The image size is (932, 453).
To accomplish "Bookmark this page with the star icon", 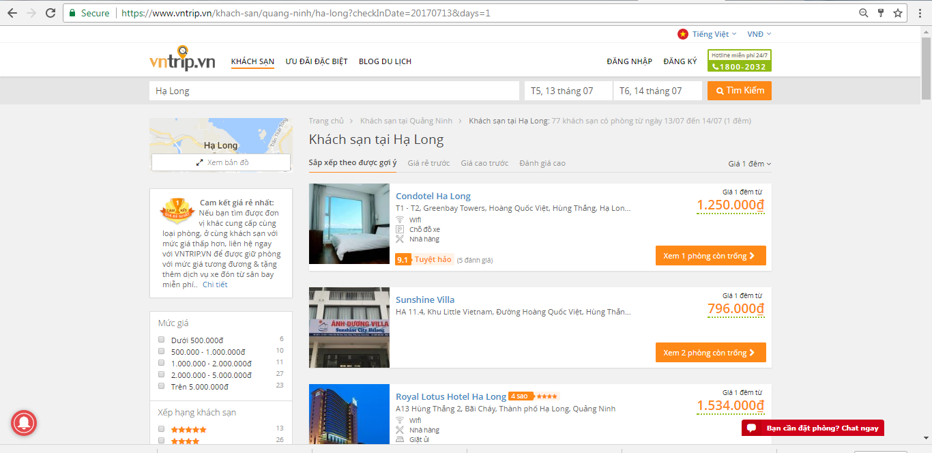I will (x=898, y=13).
